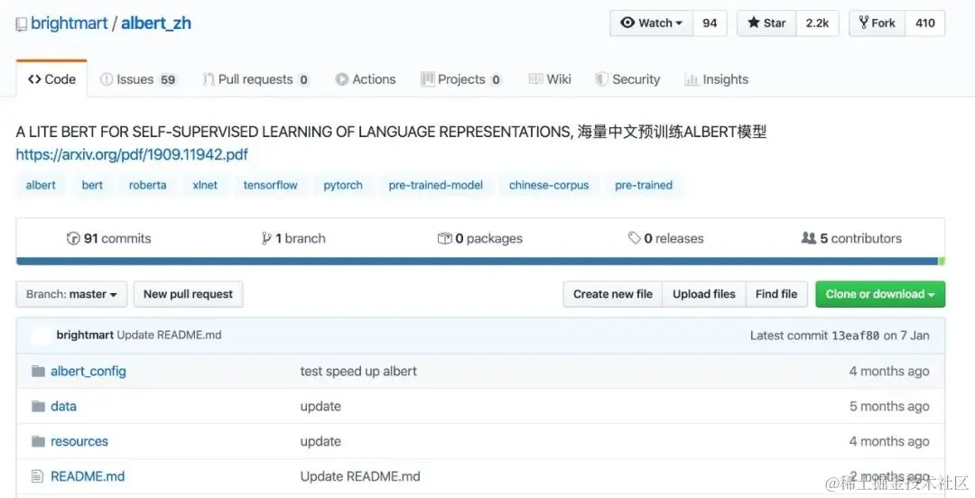Image resolution: width=975 pixels, height=498 pixels.
Task: Click the README.md file icon
Action: coord(38,476)
